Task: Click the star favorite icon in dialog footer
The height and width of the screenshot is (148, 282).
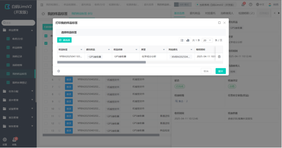Action: pyautogui.click(x=59, y=71)
